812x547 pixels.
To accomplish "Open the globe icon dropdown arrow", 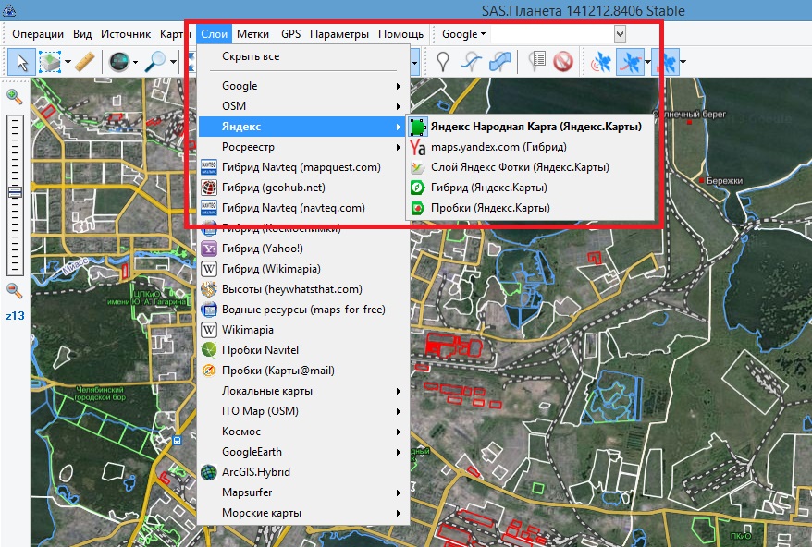I will point(136,62).
